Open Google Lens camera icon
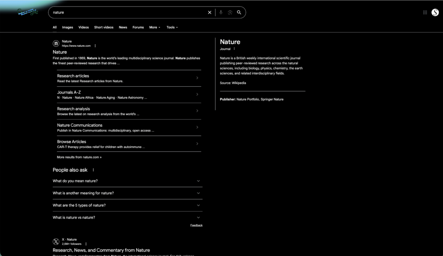 pos(230,12)
